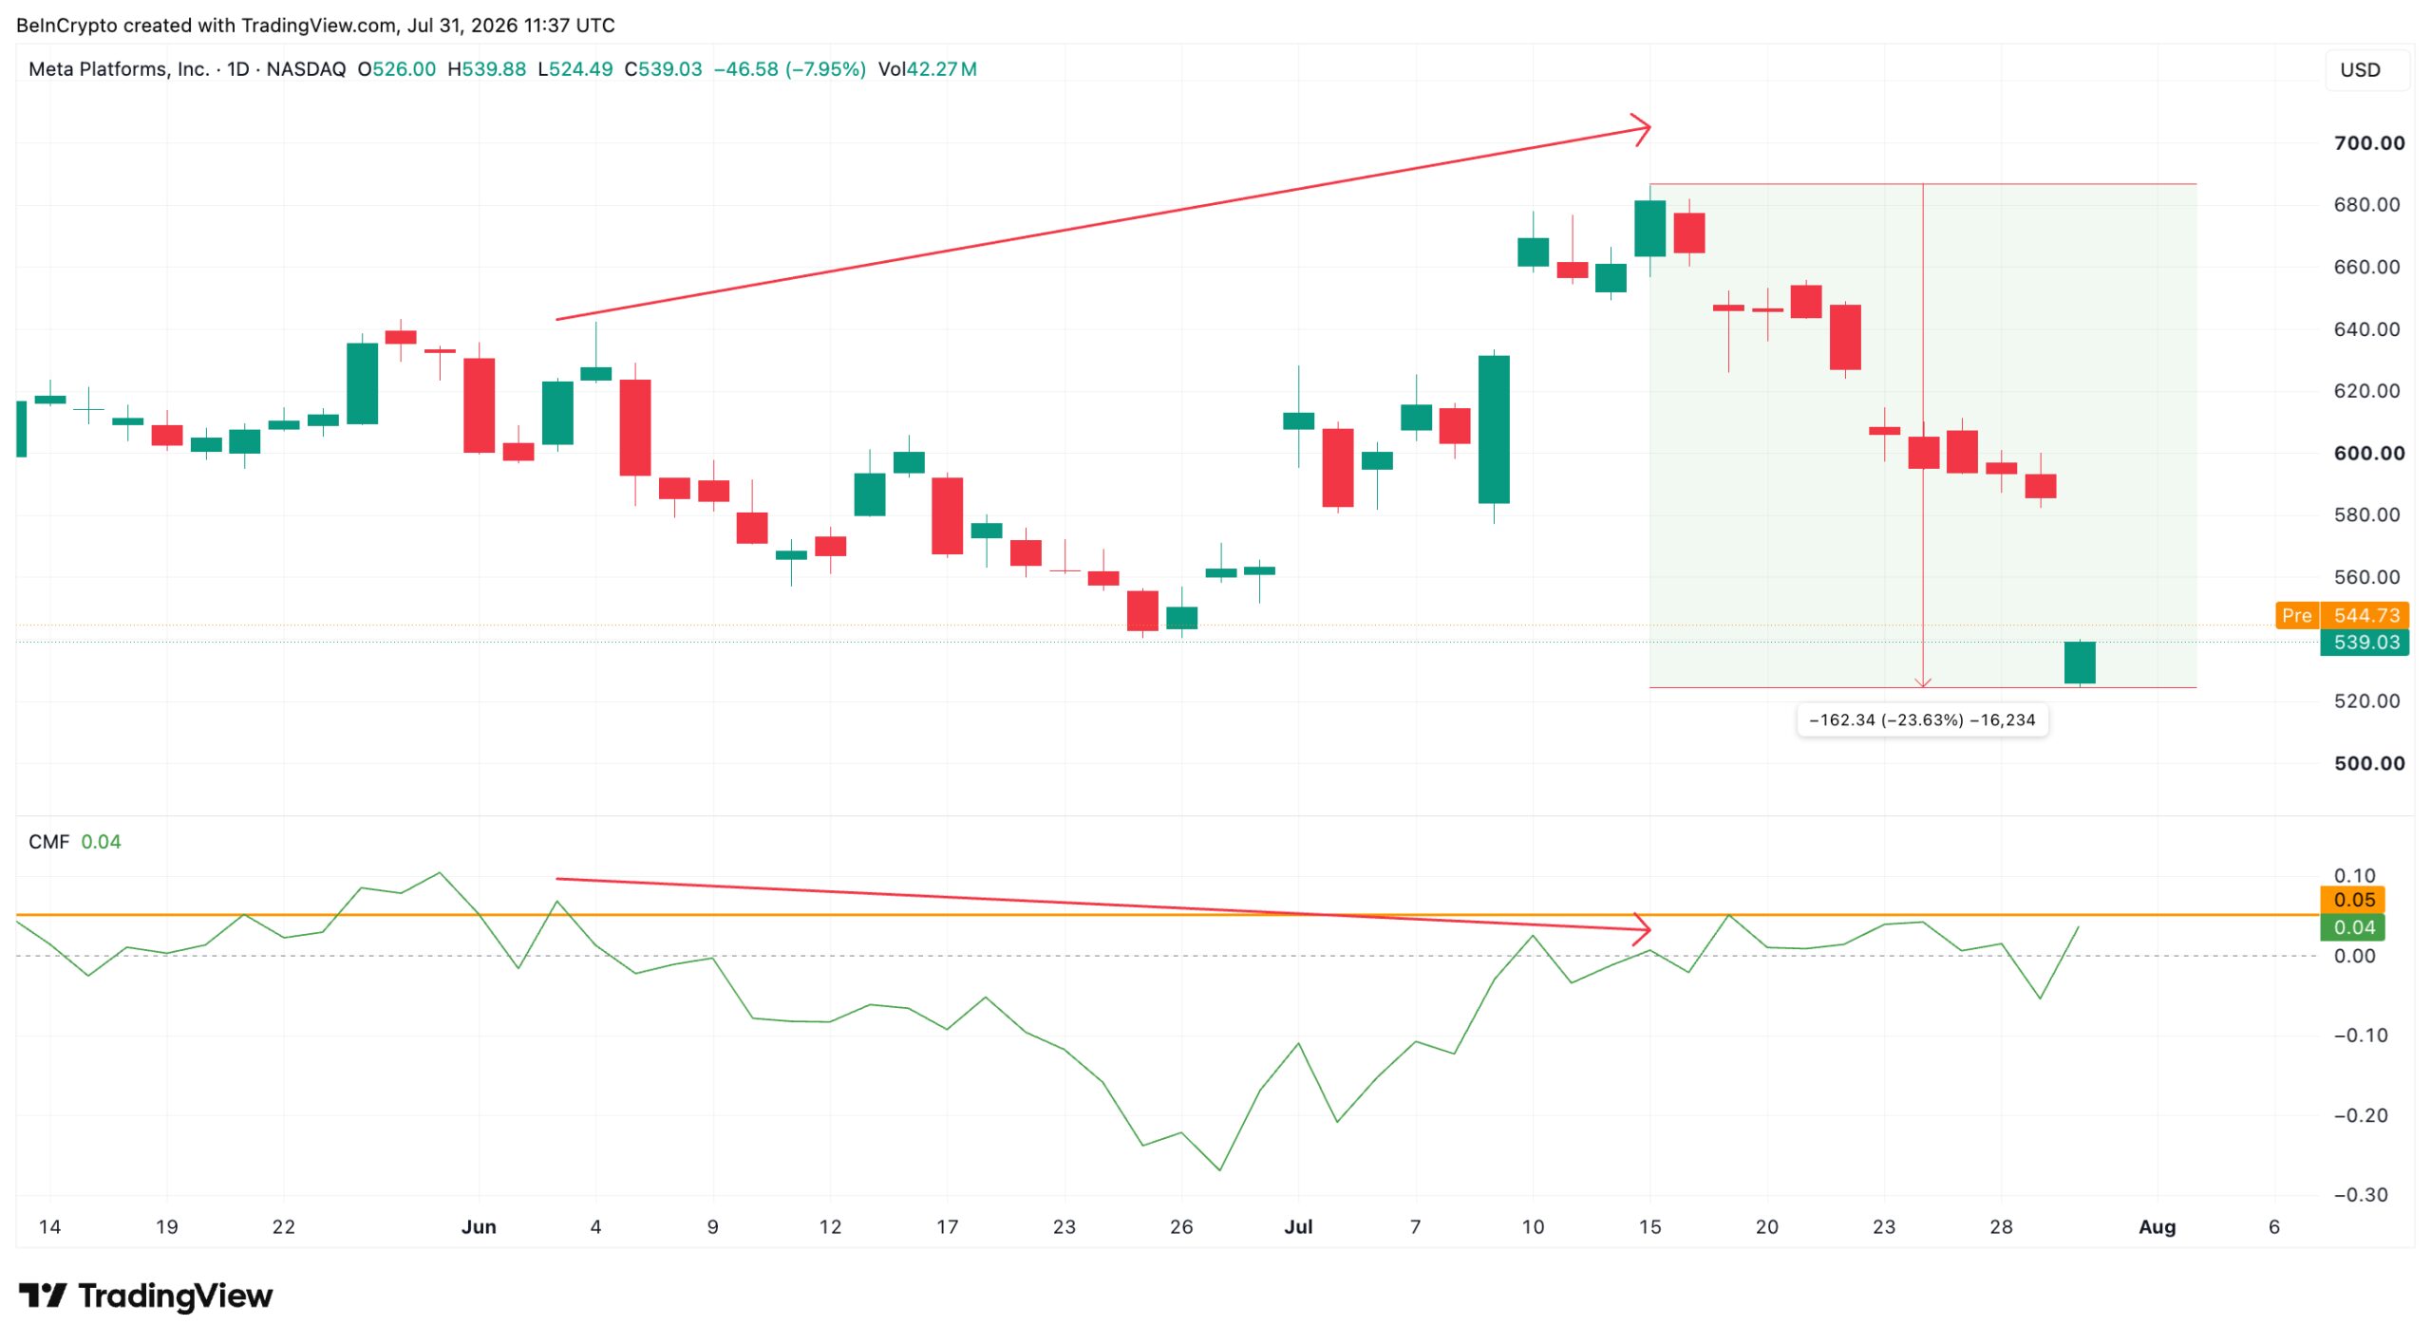Click the orange 0.05 CMF axis label
This screenshot has height=1344, width=2431.
click(x=2352, y=900)
